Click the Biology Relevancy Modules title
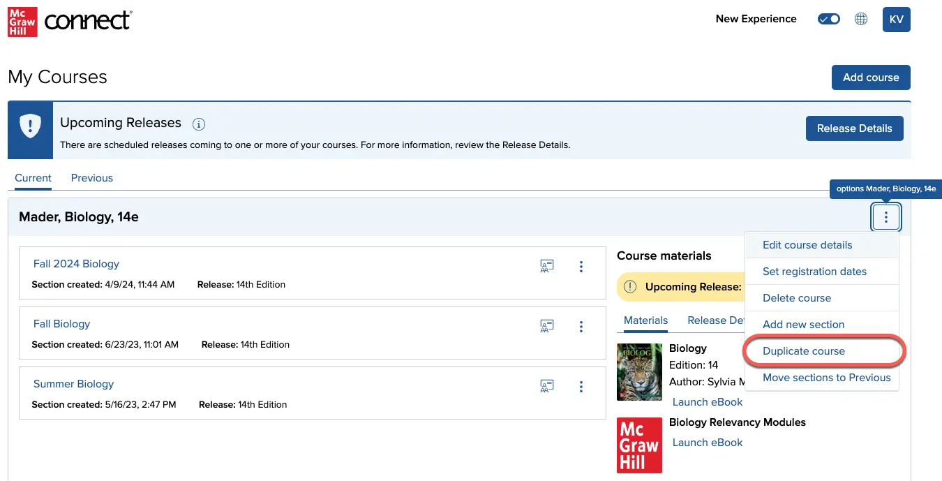Image resolution: width=942 pixels, height=481 pixels. click(x=738, y=422)
